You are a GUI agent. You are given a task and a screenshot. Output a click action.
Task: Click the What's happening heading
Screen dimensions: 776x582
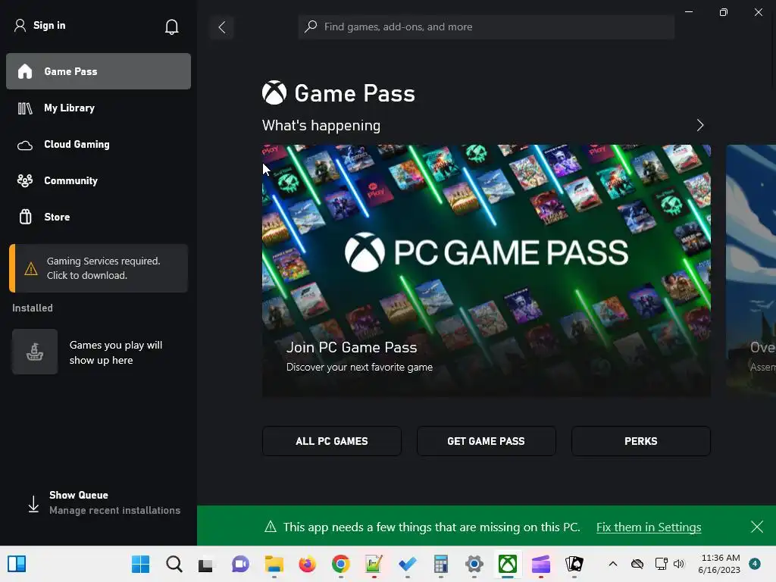[321, 125]
